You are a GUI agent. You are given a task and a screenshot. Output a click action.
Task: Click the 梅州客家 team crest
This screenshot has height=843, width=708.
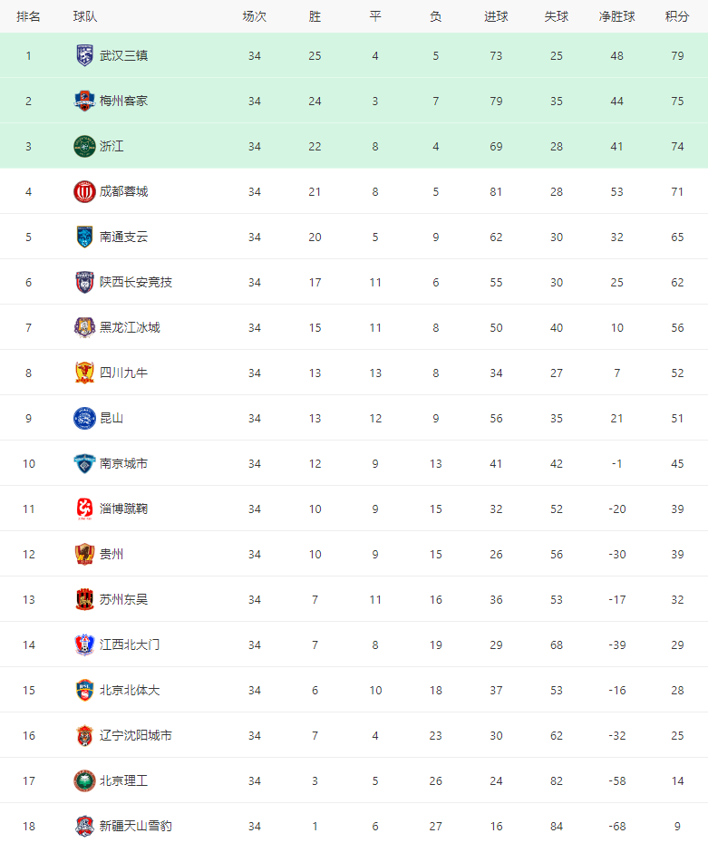pyautogui.click(x=84, y=101)
